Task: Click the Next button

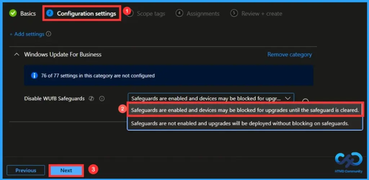Action: pos(66,170)
